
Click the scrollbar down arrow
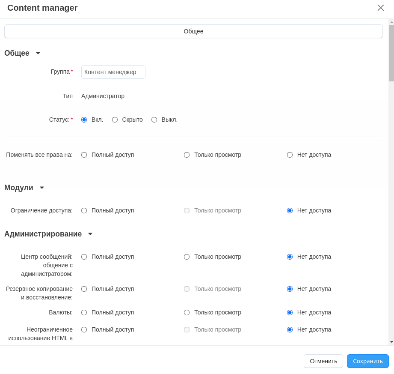tap(391, 342)
